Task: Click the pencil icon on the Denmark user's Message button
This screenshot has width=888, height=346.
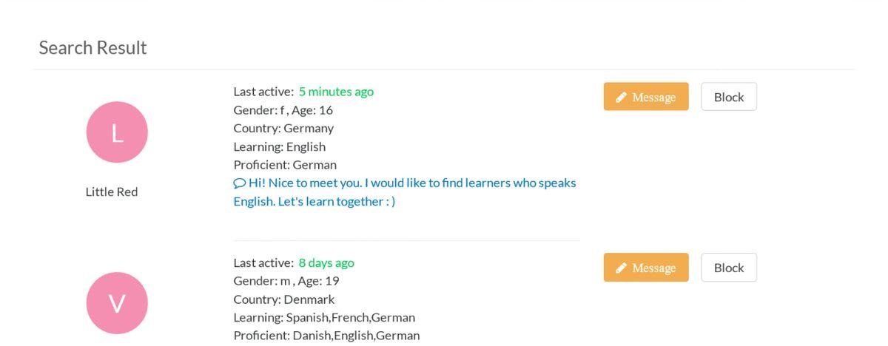Action: pyautogui.click(x=622, y=268)
